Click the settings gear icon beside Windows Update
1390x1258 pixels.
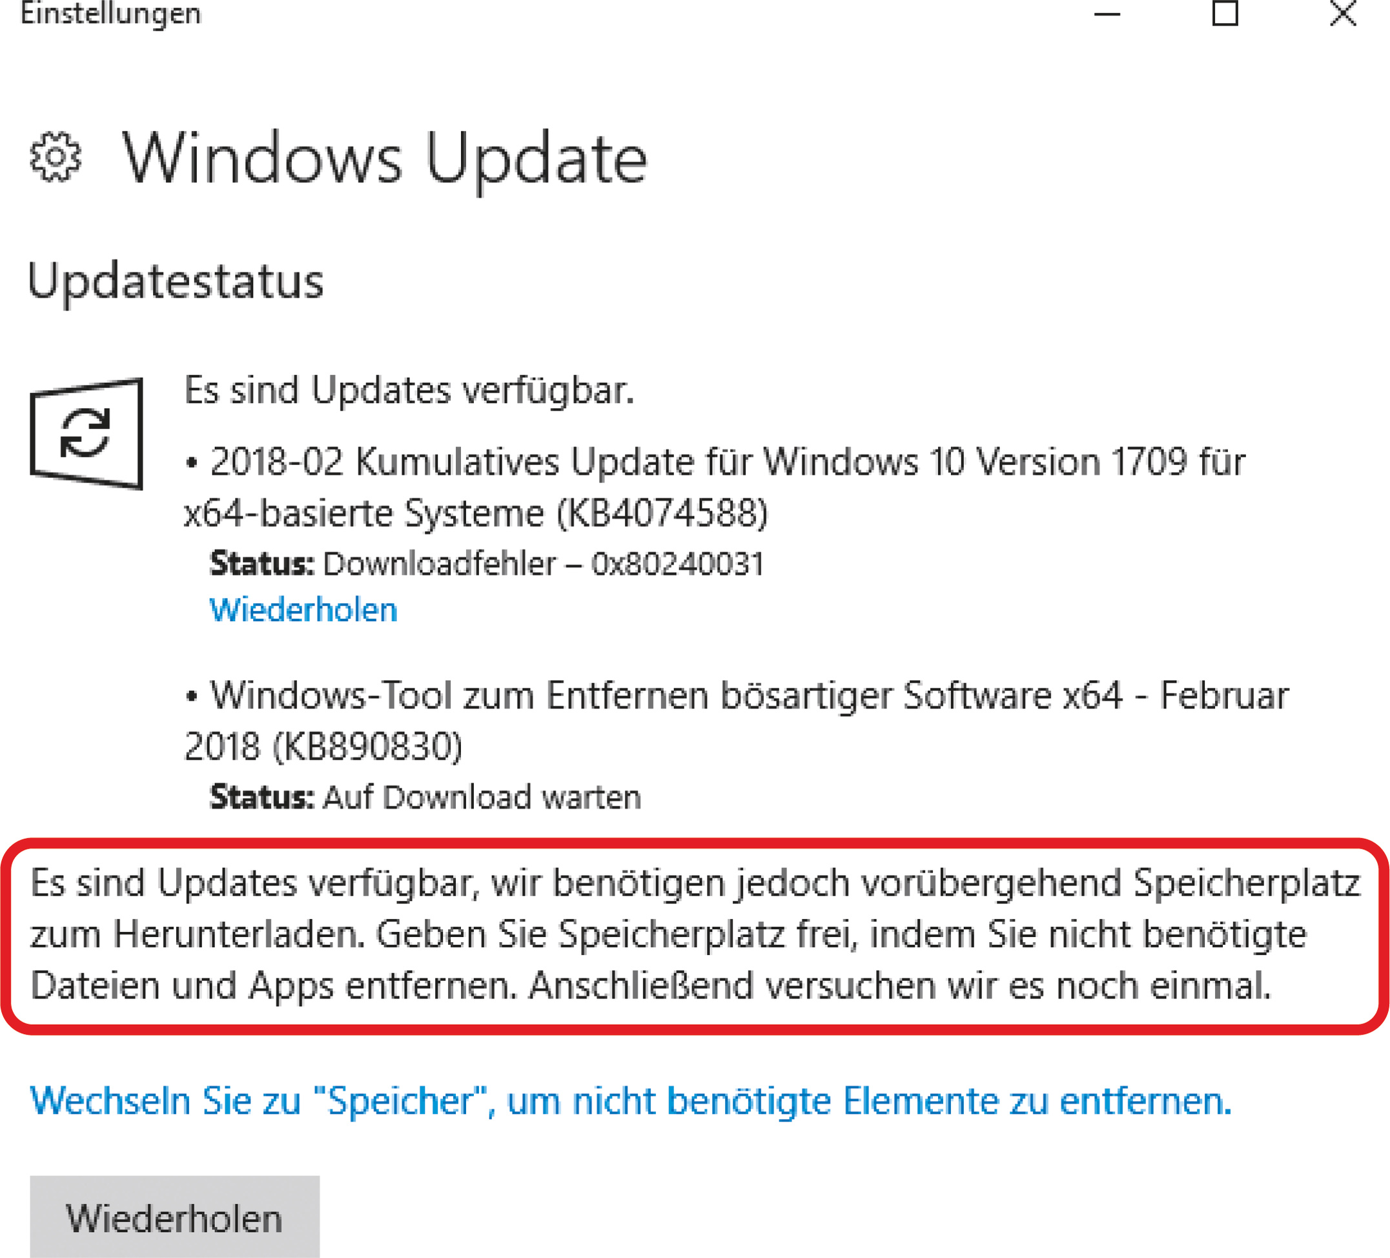[x=55, y=158]
